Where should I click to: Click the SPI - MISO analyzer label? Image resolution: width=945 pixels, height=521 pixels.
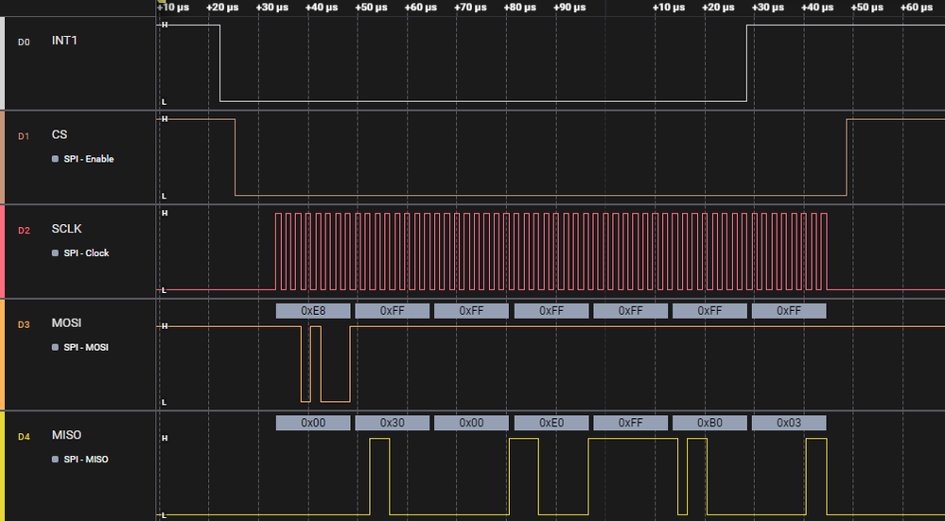click(x=86, y=459)
